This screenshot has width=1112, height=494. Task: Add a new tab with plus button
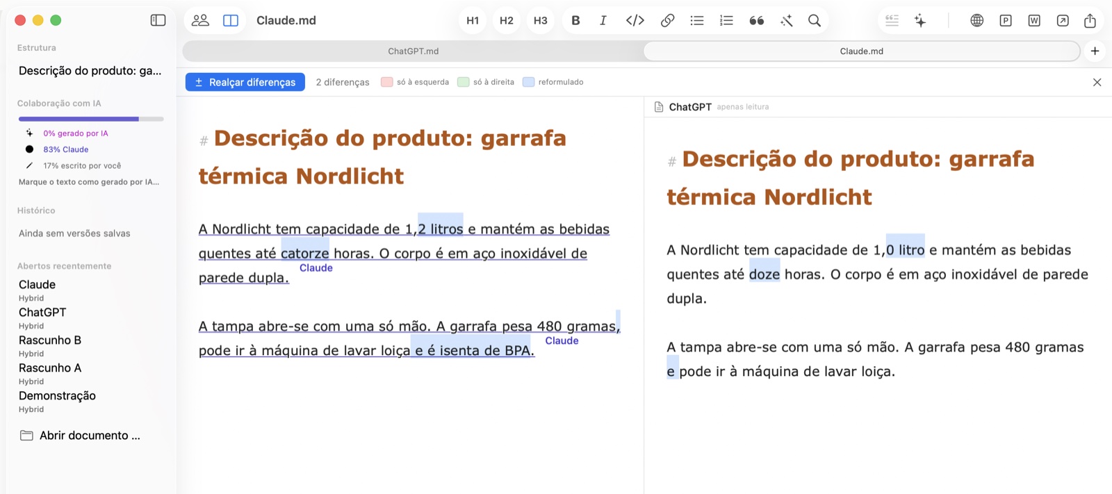[x=1095, y=51]
